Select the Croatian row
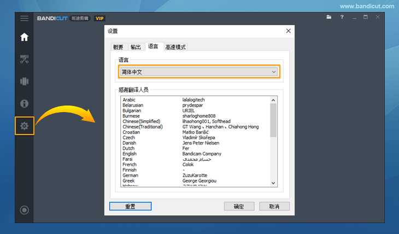 point(196,132)
